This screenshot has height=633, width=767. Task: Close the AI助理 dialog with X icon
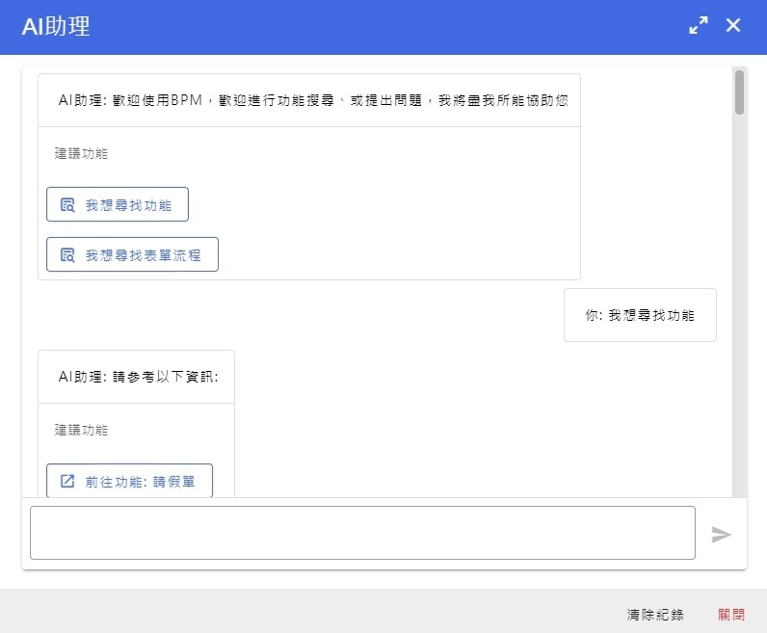tap(732, 25)
